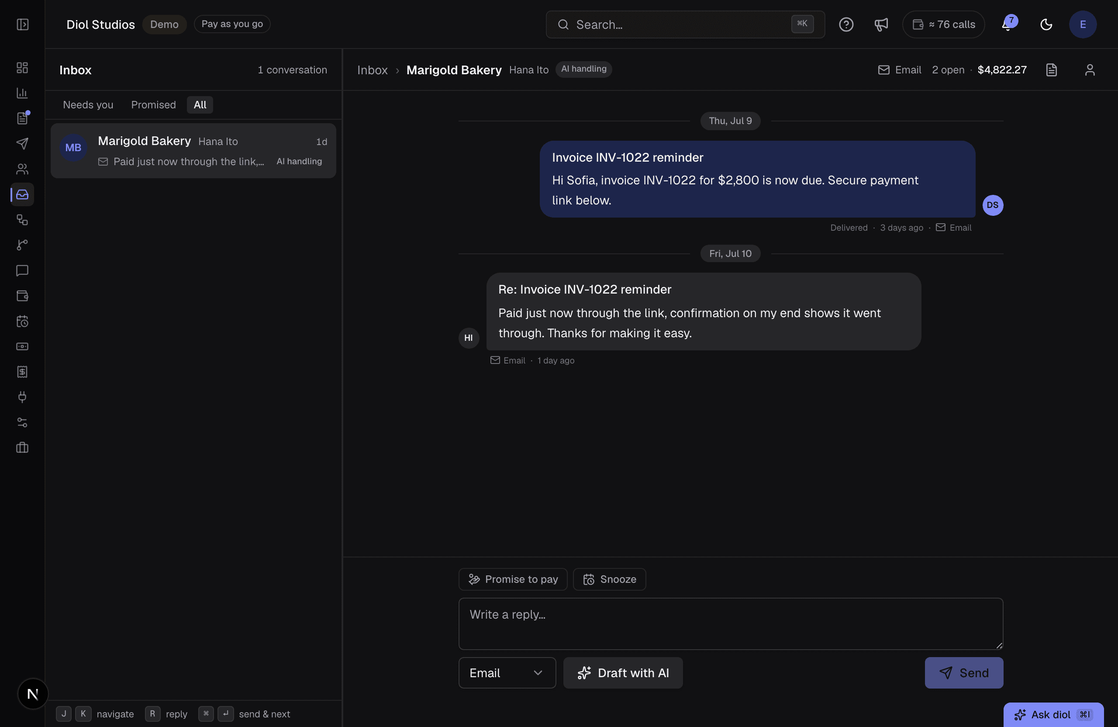Open the git branch icon in sidebar

click(22, 245)
